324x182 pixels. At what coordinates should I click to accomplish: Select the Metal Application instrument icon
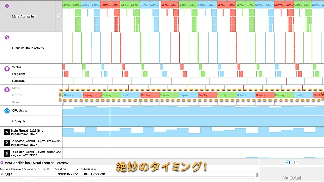point(7,6)
